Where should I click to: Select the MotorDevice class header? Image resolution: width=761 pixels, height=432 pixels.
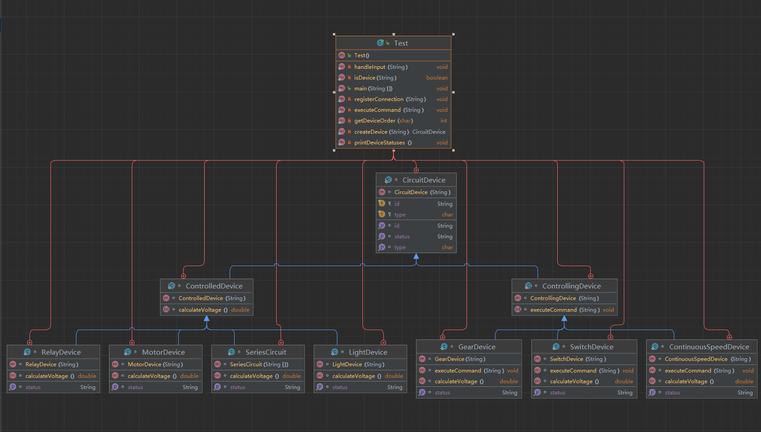tap(156, 352)
